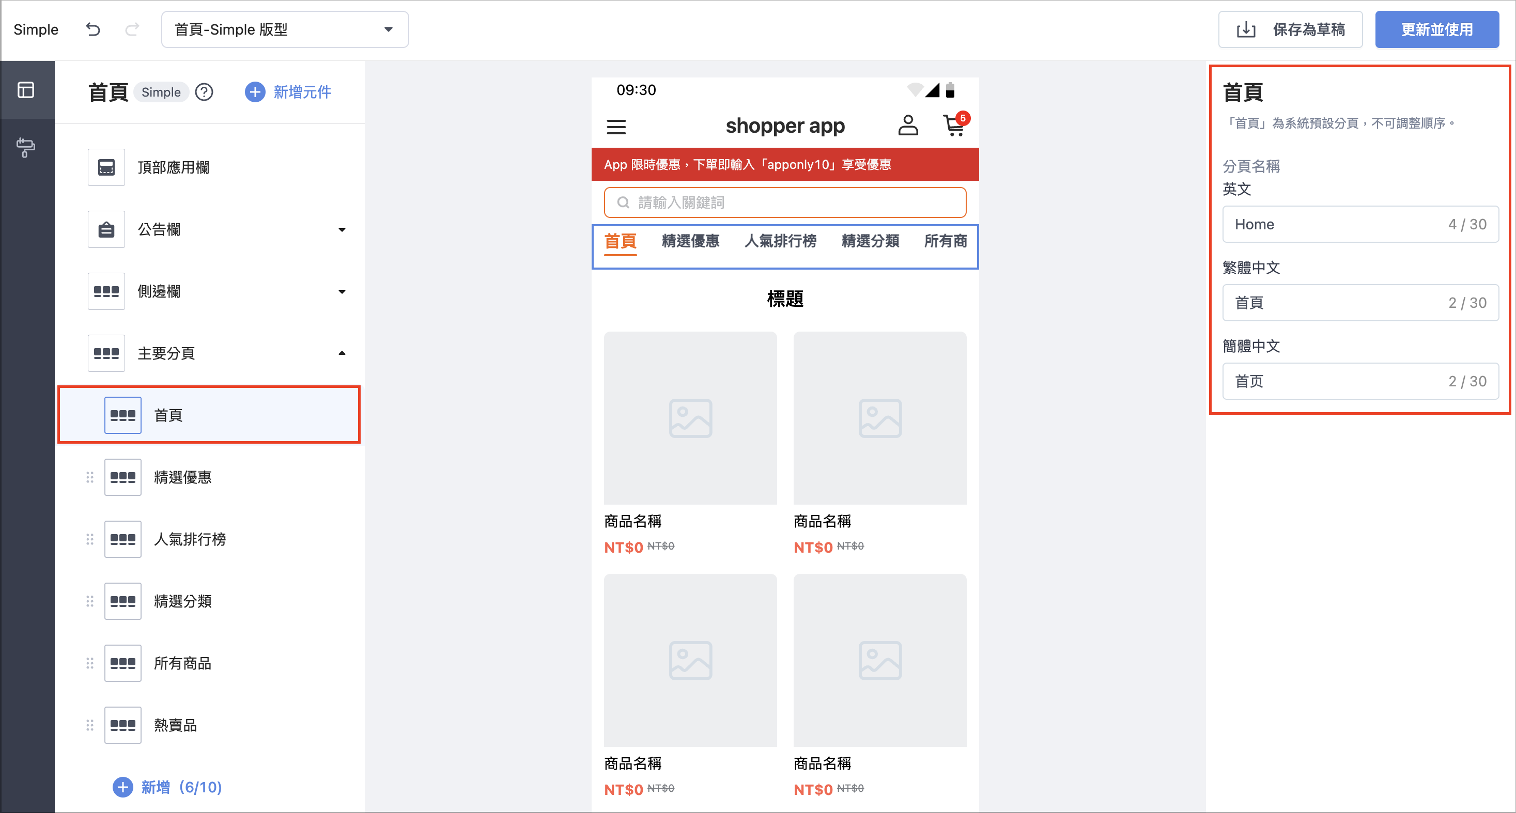Screen dimensions: 1516x813
Task: Click the hamburger menu in phone preview
Action: (x=616, y=127)
